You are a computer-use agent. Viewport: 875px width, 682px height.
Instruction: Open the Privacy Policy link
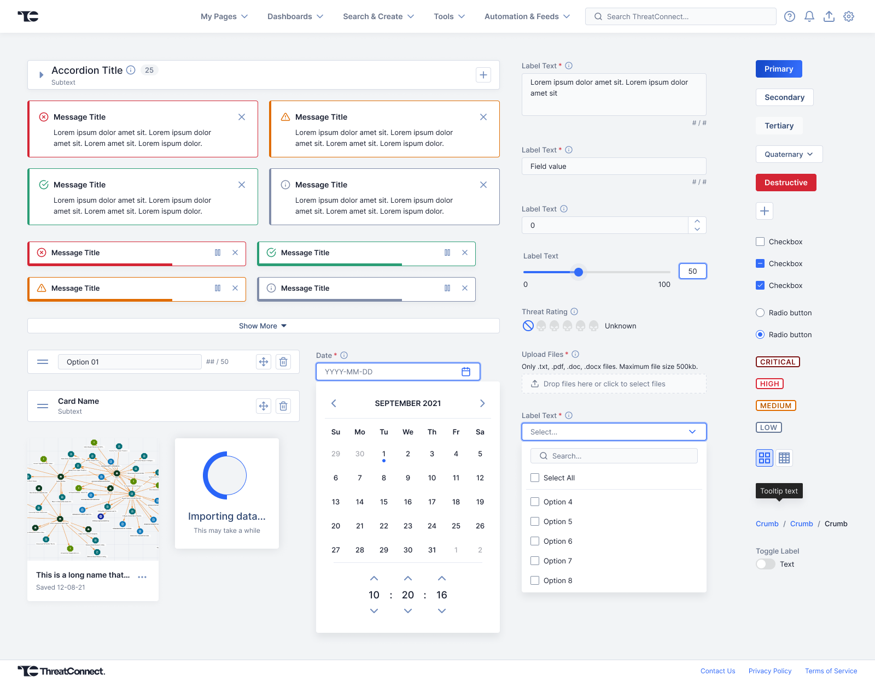point(769,671)
